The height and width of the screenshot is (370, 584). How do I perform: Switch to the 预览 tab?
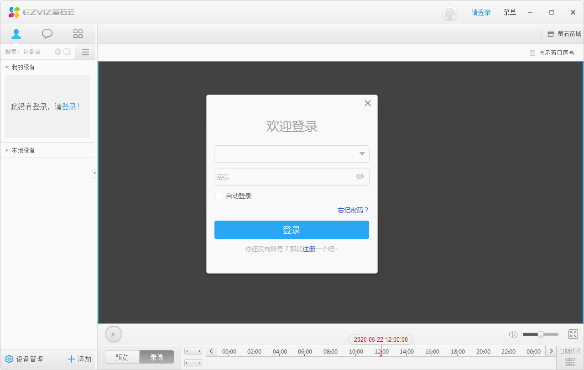pos(122,357)
